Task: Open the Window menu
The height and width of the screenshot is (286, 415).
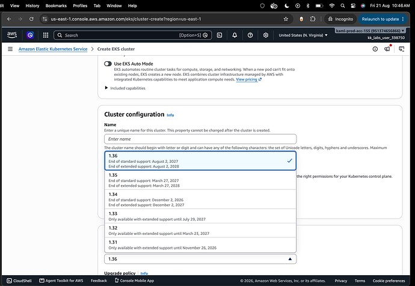Action: click(x=114, y=5)
